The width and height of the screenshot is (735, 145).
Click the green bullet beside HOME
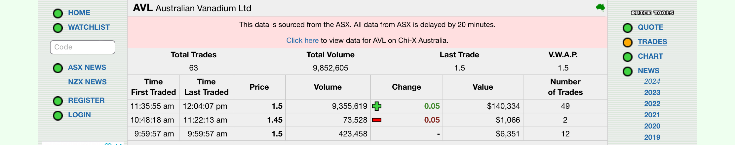click(58, 14)
